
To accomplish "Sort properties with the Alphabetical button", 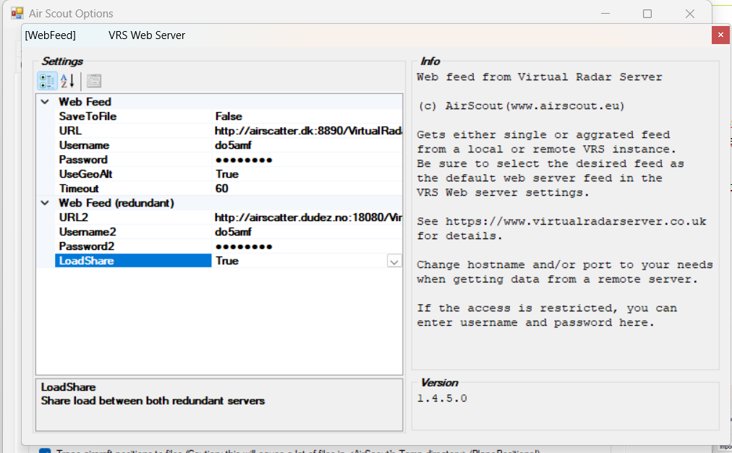I will point(67,81).
